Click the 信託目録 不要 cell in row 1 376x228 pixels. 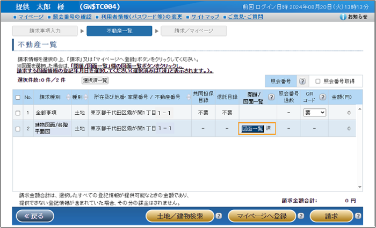(227, 113)
